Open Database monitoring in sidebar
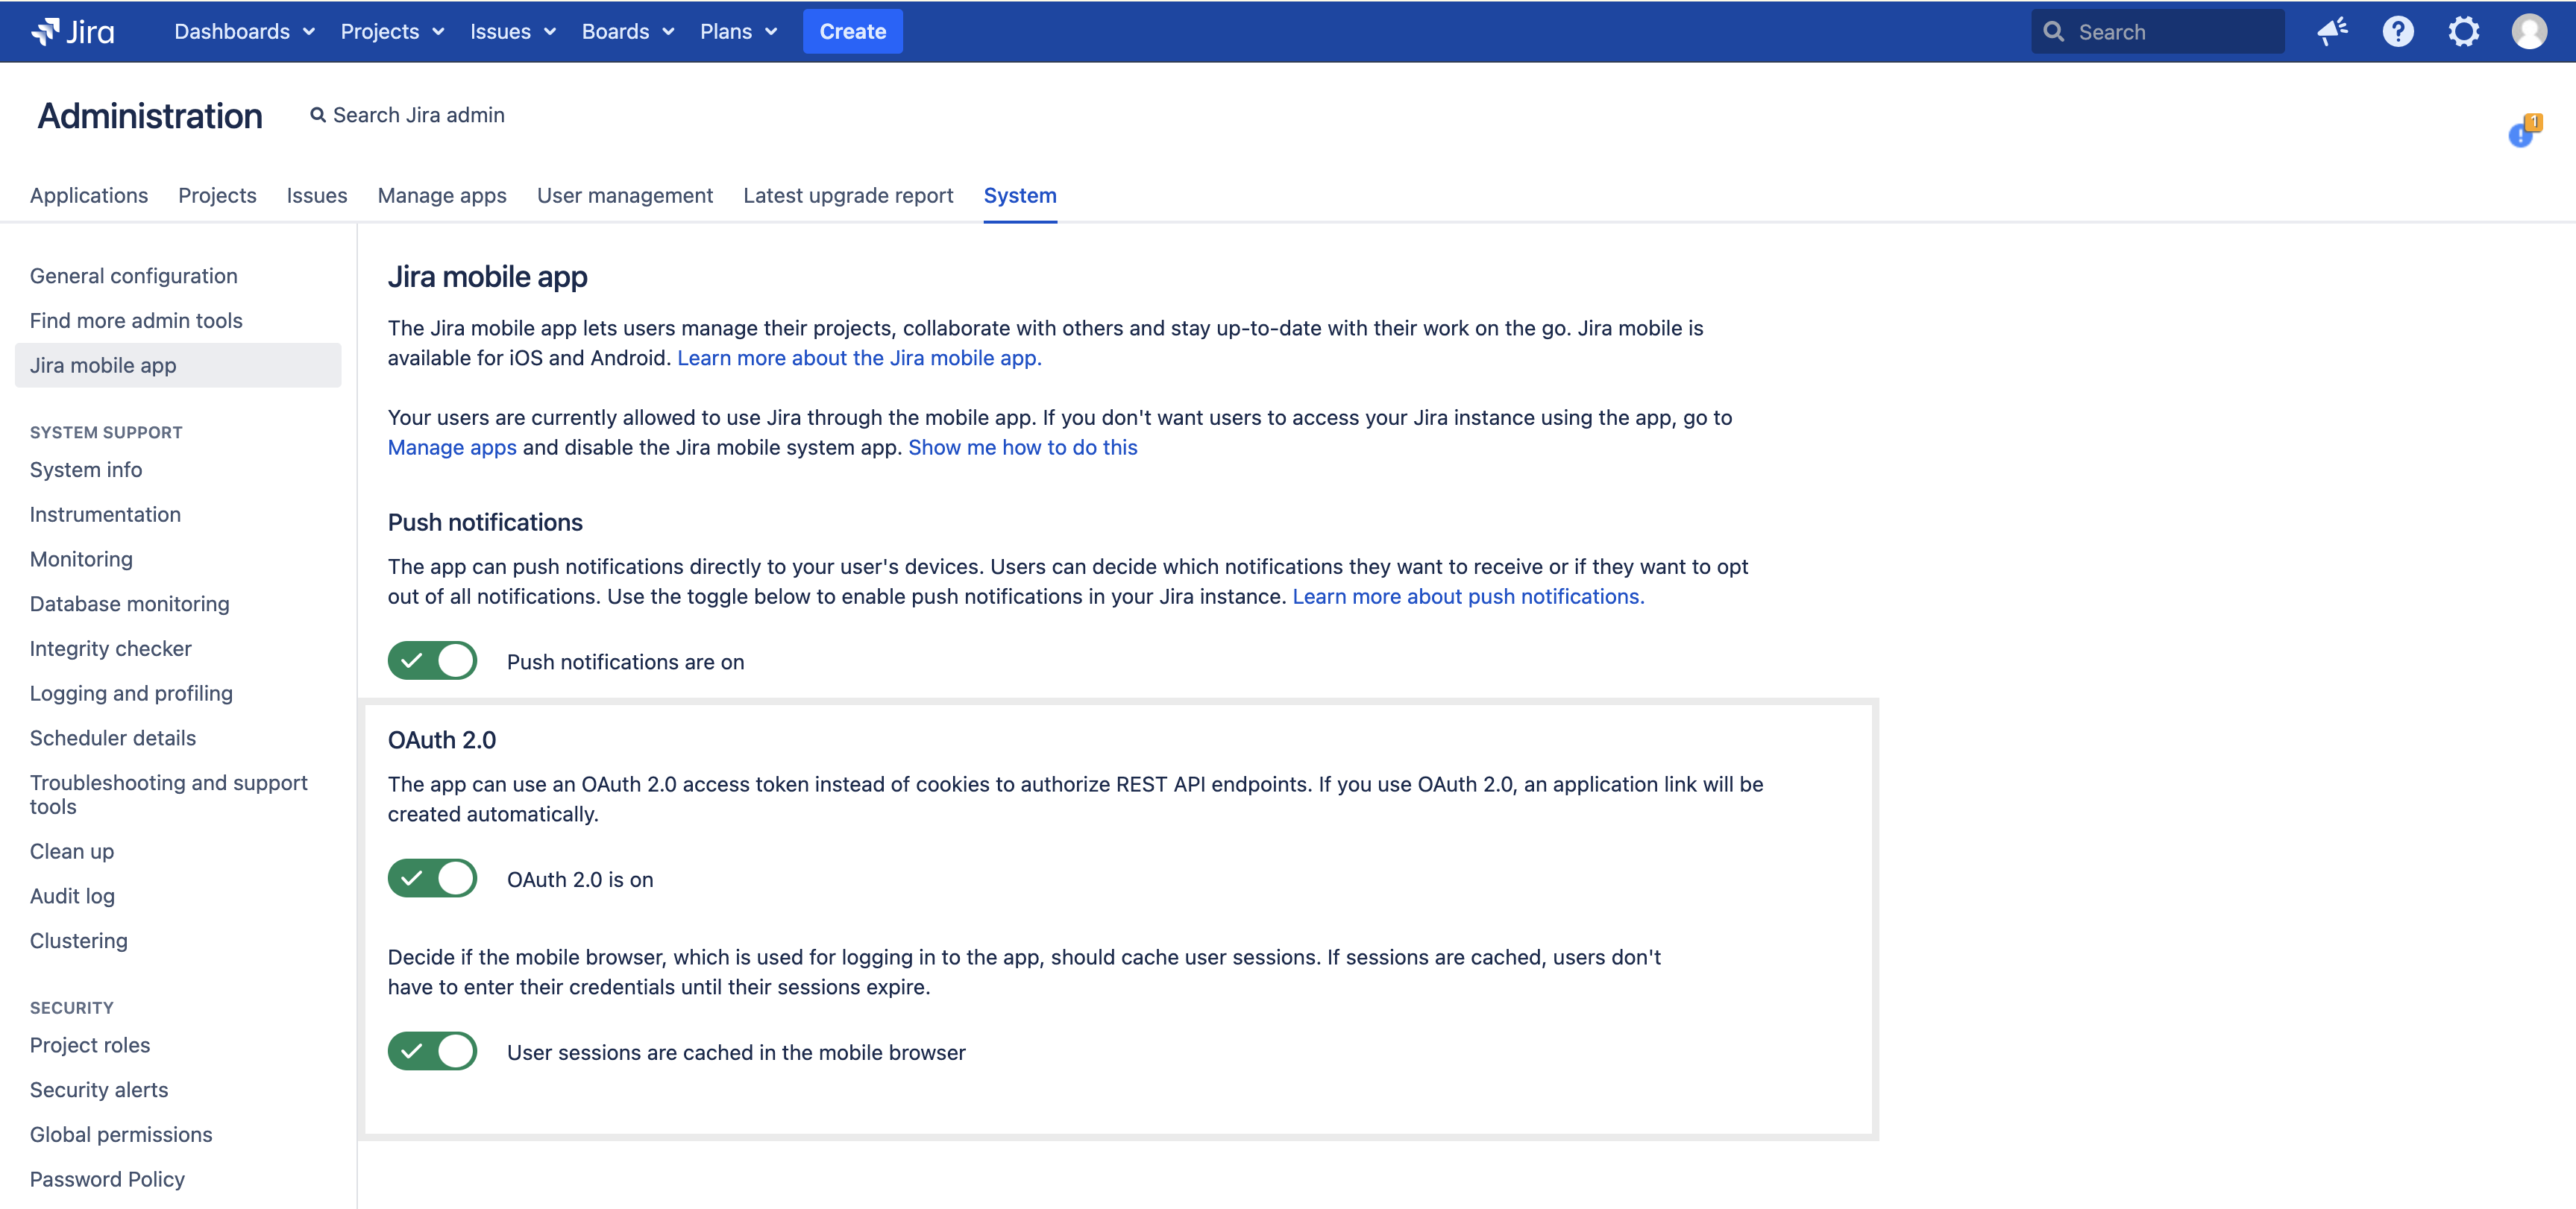This screenshot has width=2576, height=1209. click(x=130, y=604)
